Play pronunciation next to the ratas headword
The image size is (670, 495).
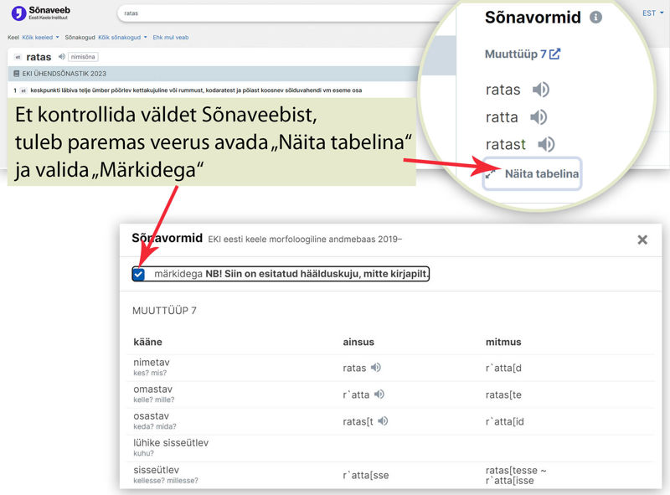pyautogui.click(x=62, y=56)
